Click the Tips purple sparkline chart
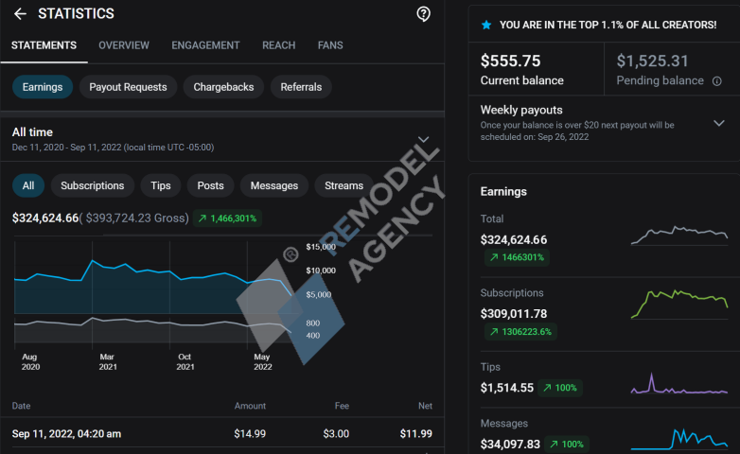The width and height of the screenshot is (740, 454). [679, 384]
